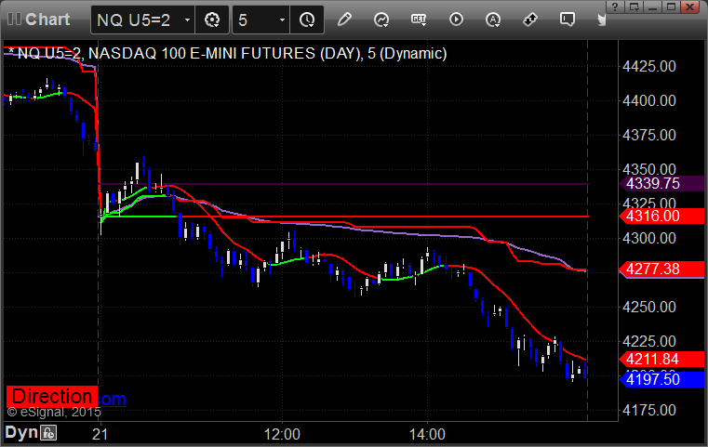708x447 pixels.
Task: Click the eSignal 2015 copyright text
Action: coord(54,412)
